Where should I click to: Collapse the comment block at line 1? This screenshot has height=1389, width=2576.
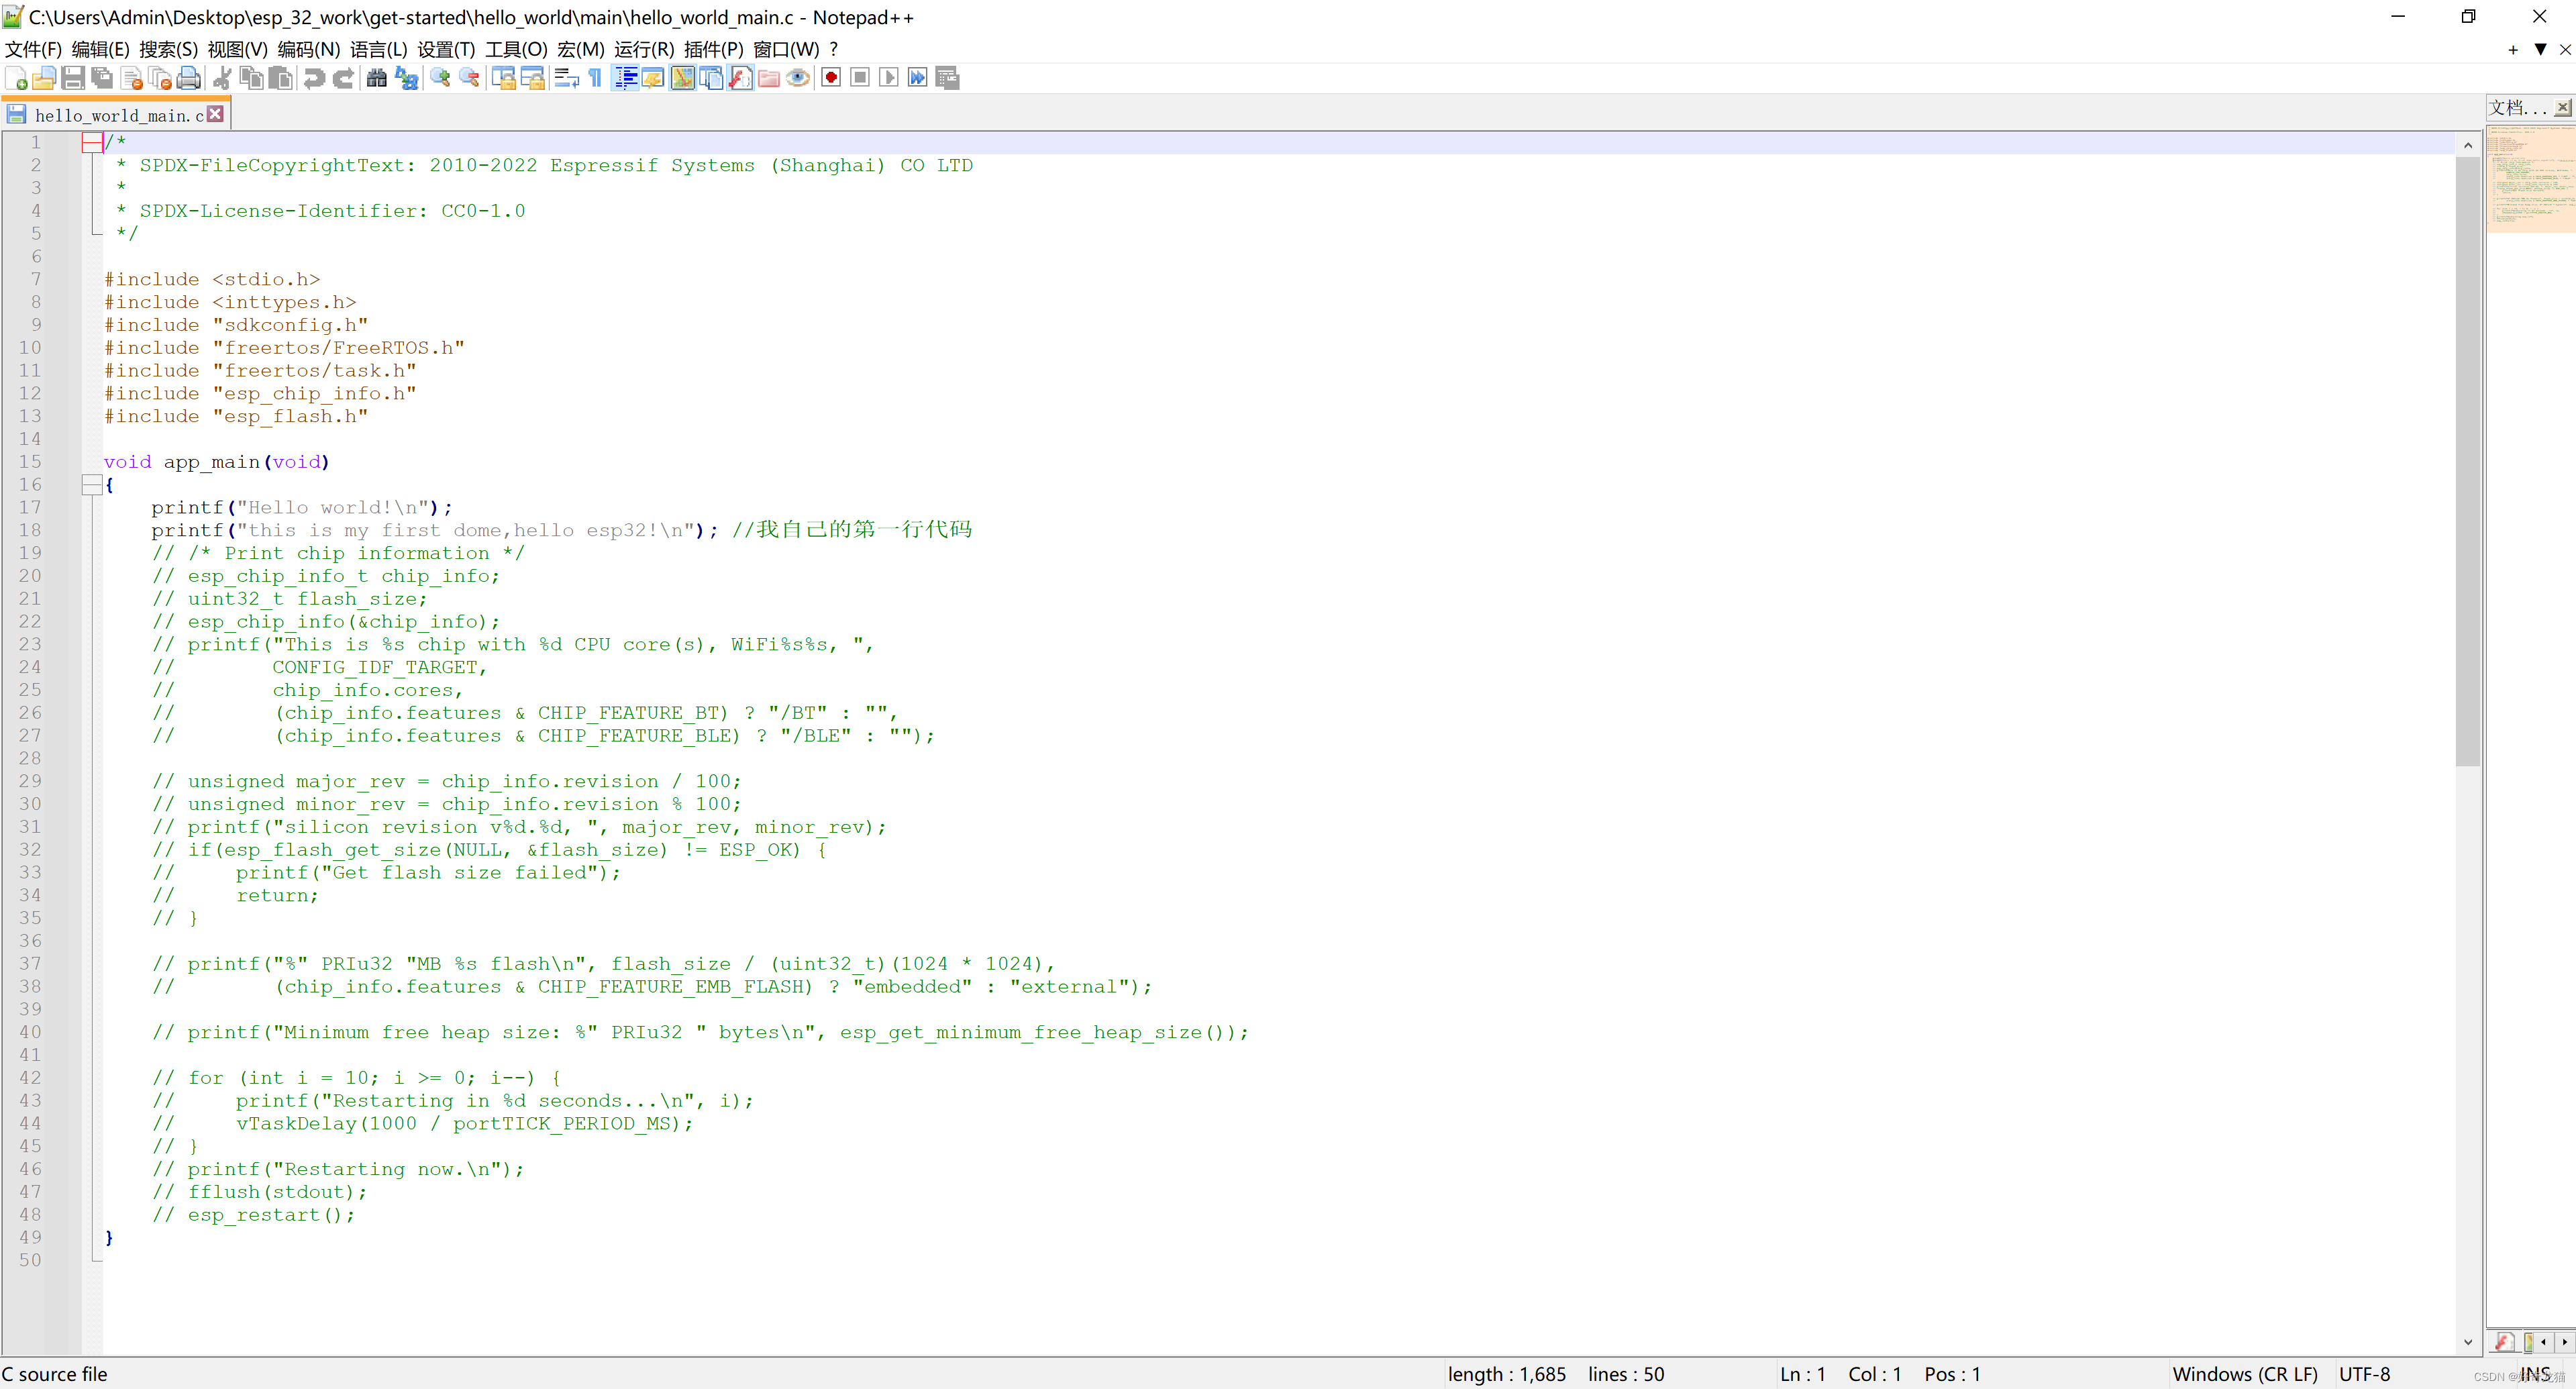(x=91, y=143)
